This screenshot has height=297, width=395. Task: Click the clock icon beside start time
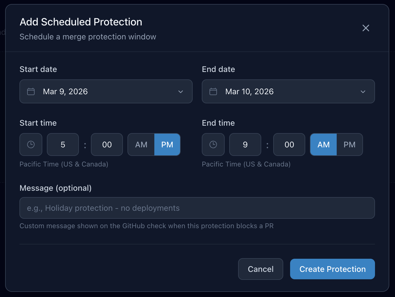[31, 145]
